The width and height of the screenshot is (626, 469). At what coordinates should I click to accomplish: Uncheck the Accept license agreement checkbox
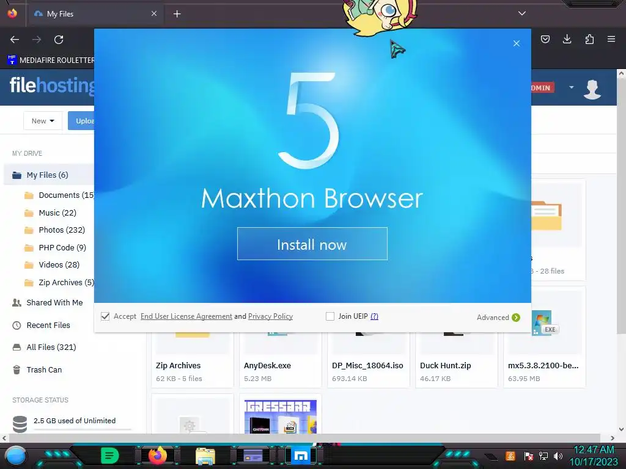(105, 316)
